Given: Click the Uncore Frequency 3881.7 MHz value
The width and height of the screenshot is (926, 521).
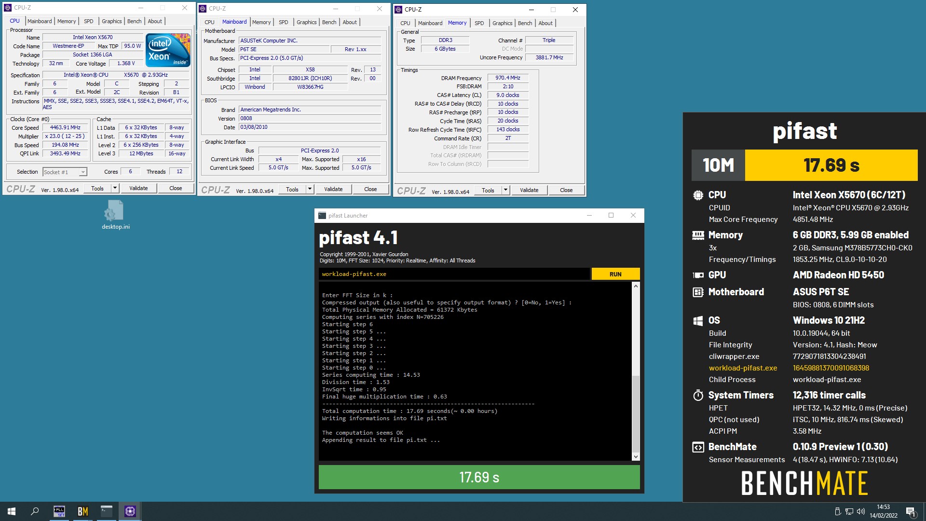Looking at the screenshot, I should tap(549, 57).
